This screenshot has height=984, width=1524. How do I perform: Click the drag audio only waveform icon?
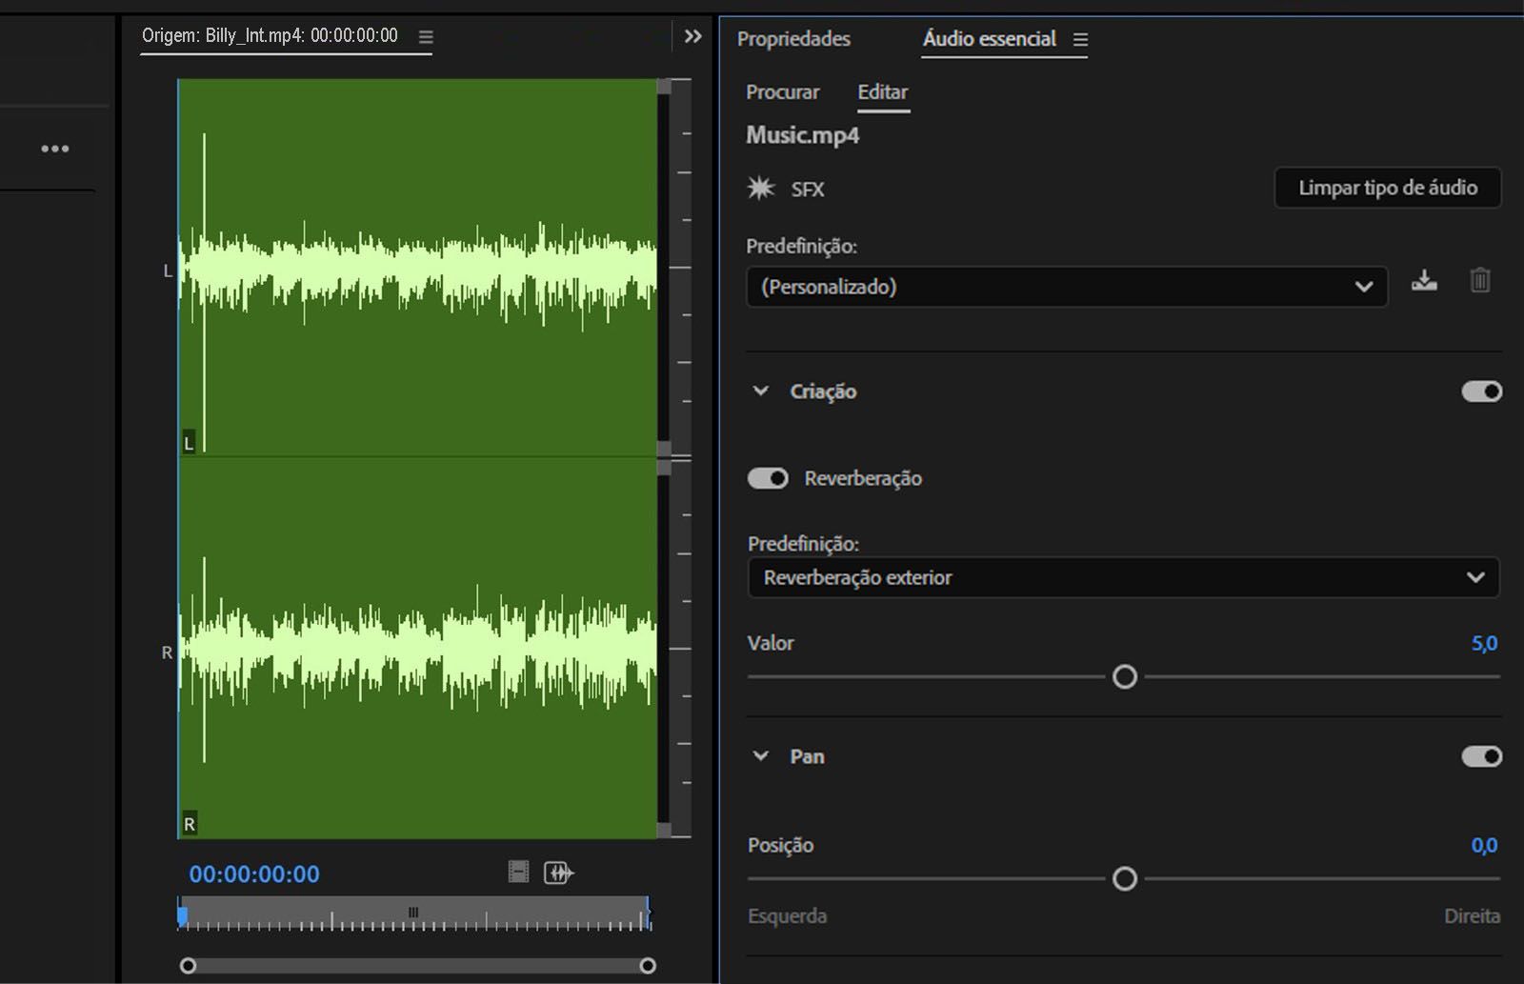(559, 872)
